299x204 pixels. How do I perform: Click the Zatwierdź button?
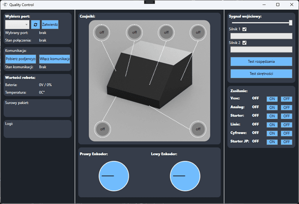[x=50, y=24]
